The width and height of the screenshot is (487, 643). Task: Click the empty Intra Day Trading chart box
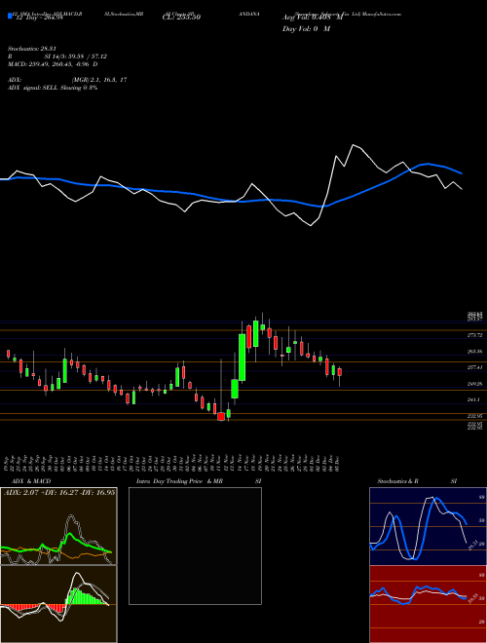[x=195, y=546]
